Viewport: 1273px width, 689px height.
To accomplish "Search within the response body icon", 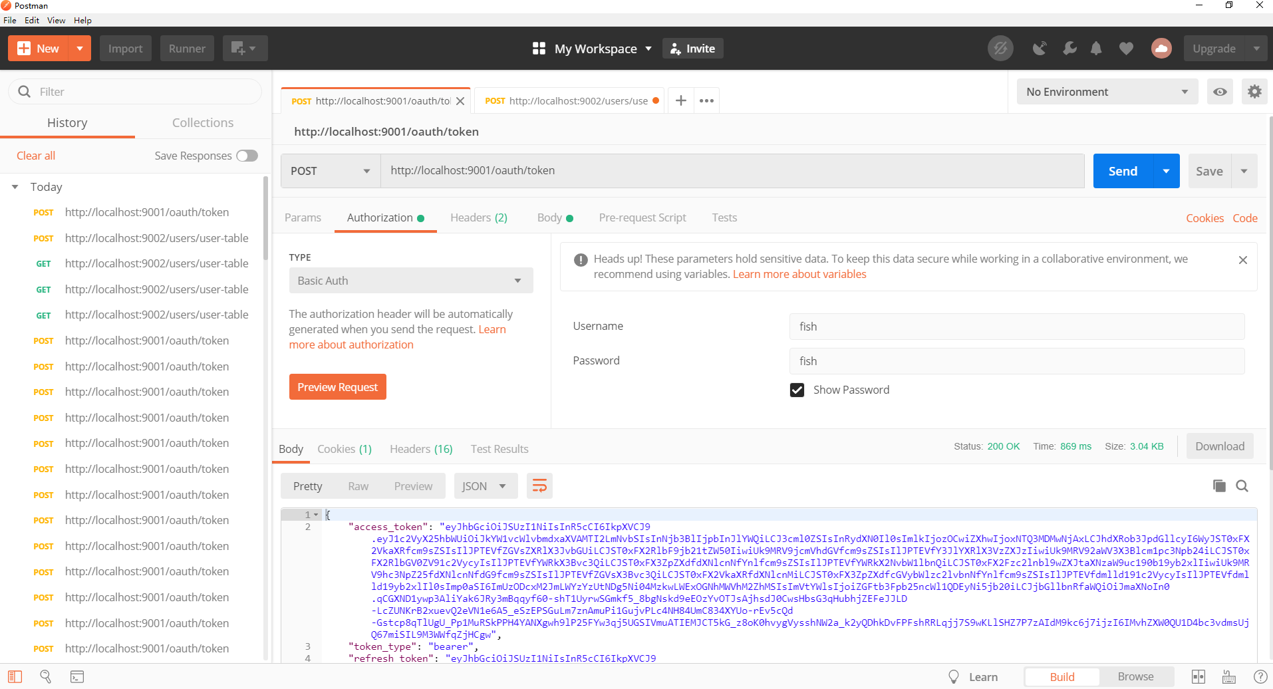I will [x=1242, y=486].
